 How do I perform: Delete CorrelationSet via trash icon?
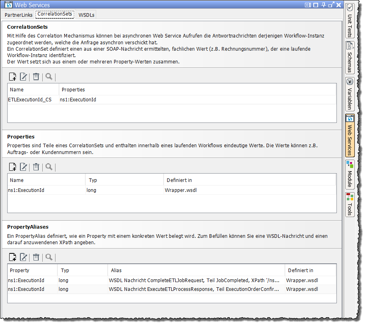coord(36,77)
